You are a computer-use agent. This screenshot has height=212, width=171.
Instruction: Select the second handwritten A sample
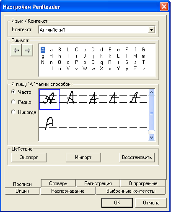click(71, 98)
